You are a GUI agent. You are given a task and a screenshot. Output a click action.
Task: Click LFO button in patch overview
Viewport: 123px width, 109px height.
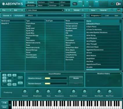tap(20, 83)
